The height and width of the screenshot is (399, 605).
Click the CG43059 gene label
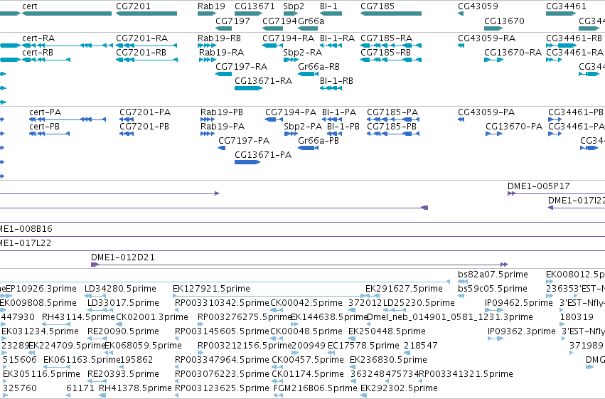coord(478,6)
